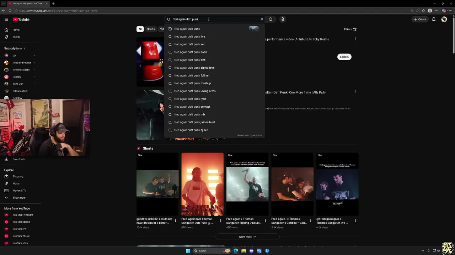
Task: Open more options for 'goodbye usb002' short
Action: pyautogui.click(x=175, y=220)
